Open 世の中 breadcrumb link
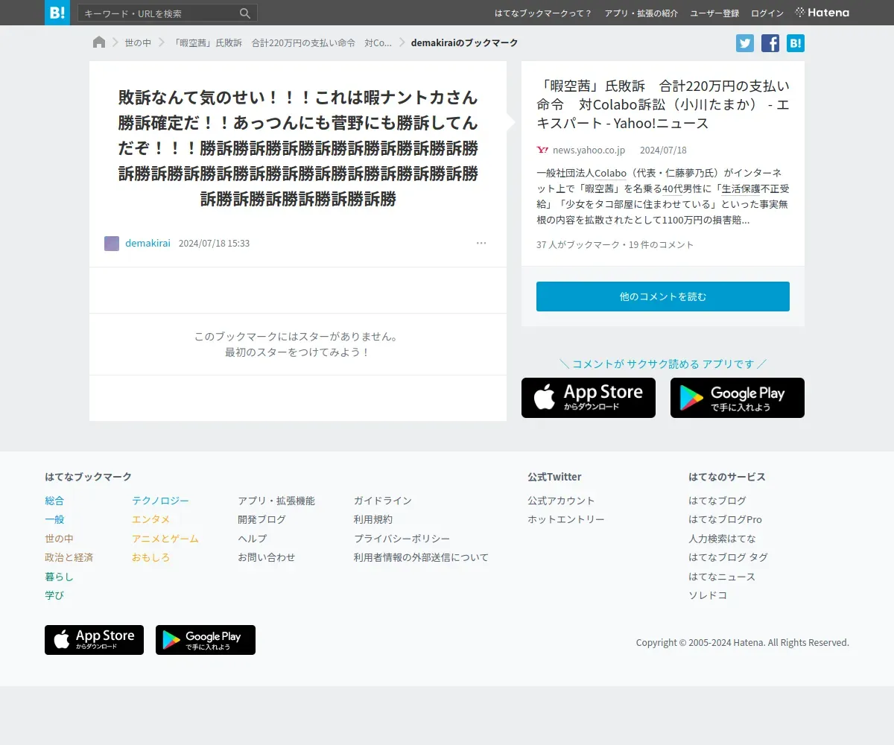Viewport: 894px width, 745px height. point(138,43)
